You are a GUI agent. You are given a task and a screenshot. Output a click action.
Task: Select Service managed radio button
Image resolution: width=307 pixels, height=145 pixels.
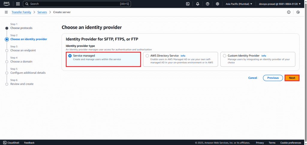pyautogui.click(x=70, y=56)
